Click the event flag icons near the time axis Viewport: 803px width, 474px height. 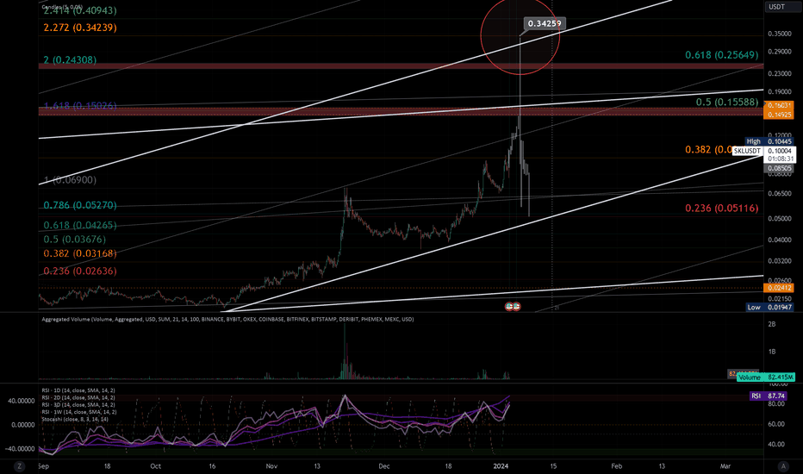[x=513, y=307]
